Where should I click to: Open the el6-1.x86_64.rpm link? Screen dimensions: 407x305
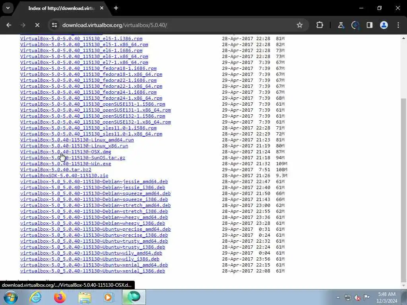[x=84, y=56]
